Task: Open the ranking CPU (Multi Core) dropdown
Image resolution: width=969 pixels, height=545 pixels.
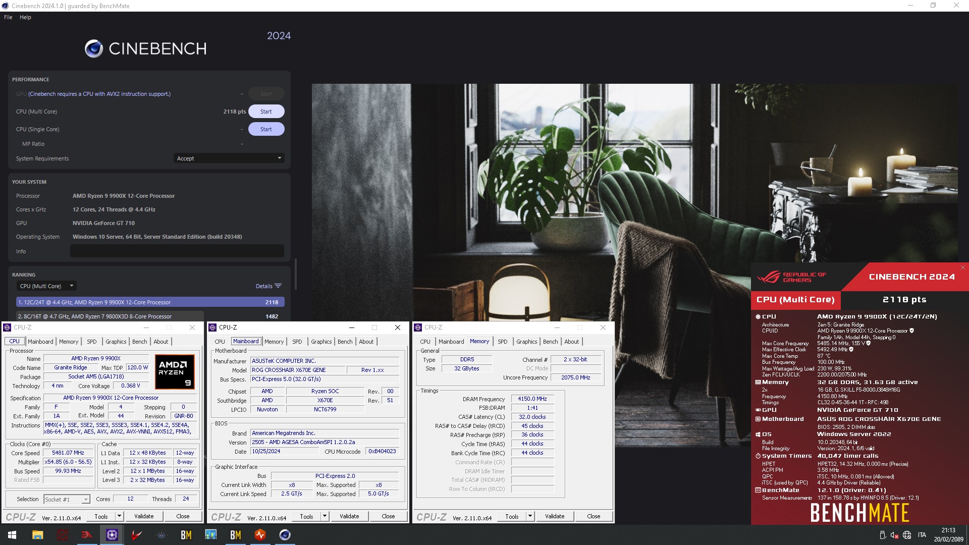Action: [x=46, y=286]
